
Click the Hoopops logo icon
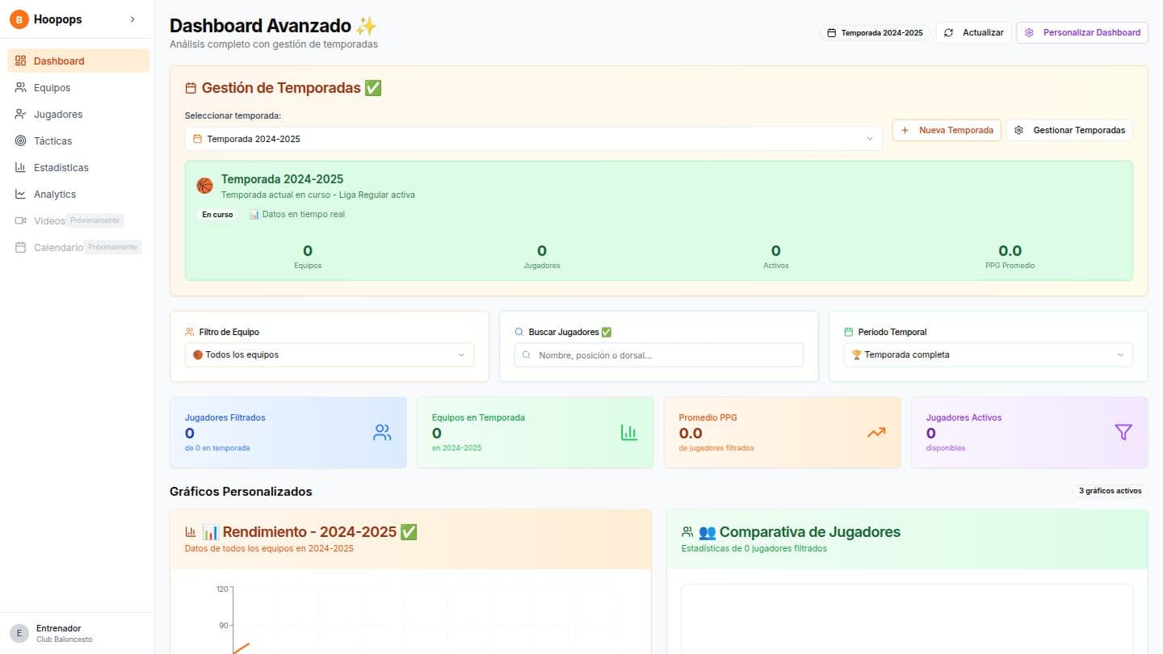click(19, 19)
